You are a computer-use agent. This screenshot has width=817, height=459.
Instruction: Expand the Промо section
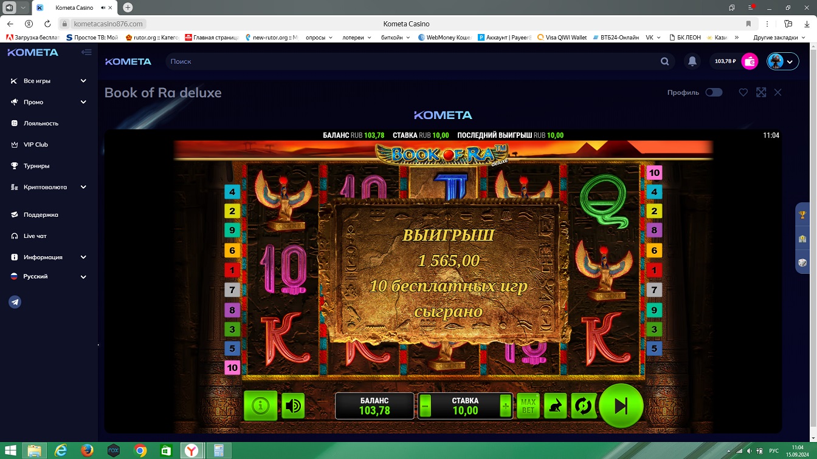[49, 102]
